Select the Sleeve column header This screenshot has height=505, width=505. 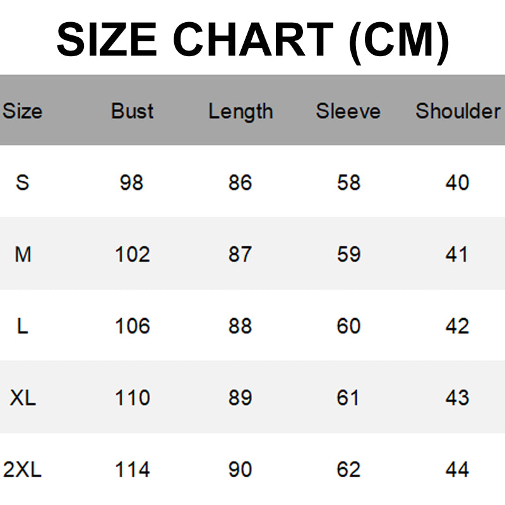[x=348, y=111]
